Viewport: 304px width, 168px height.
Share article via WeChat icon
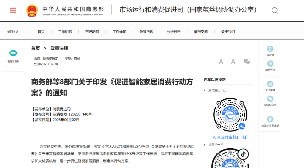(x=247, y=61)
